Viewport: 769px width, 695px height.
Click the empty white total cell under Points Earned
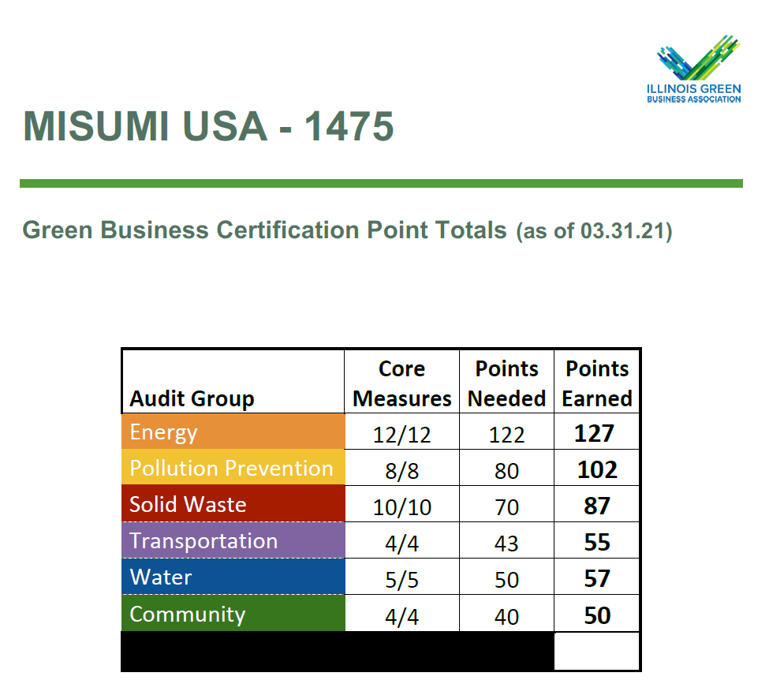(x=597, y=651)
